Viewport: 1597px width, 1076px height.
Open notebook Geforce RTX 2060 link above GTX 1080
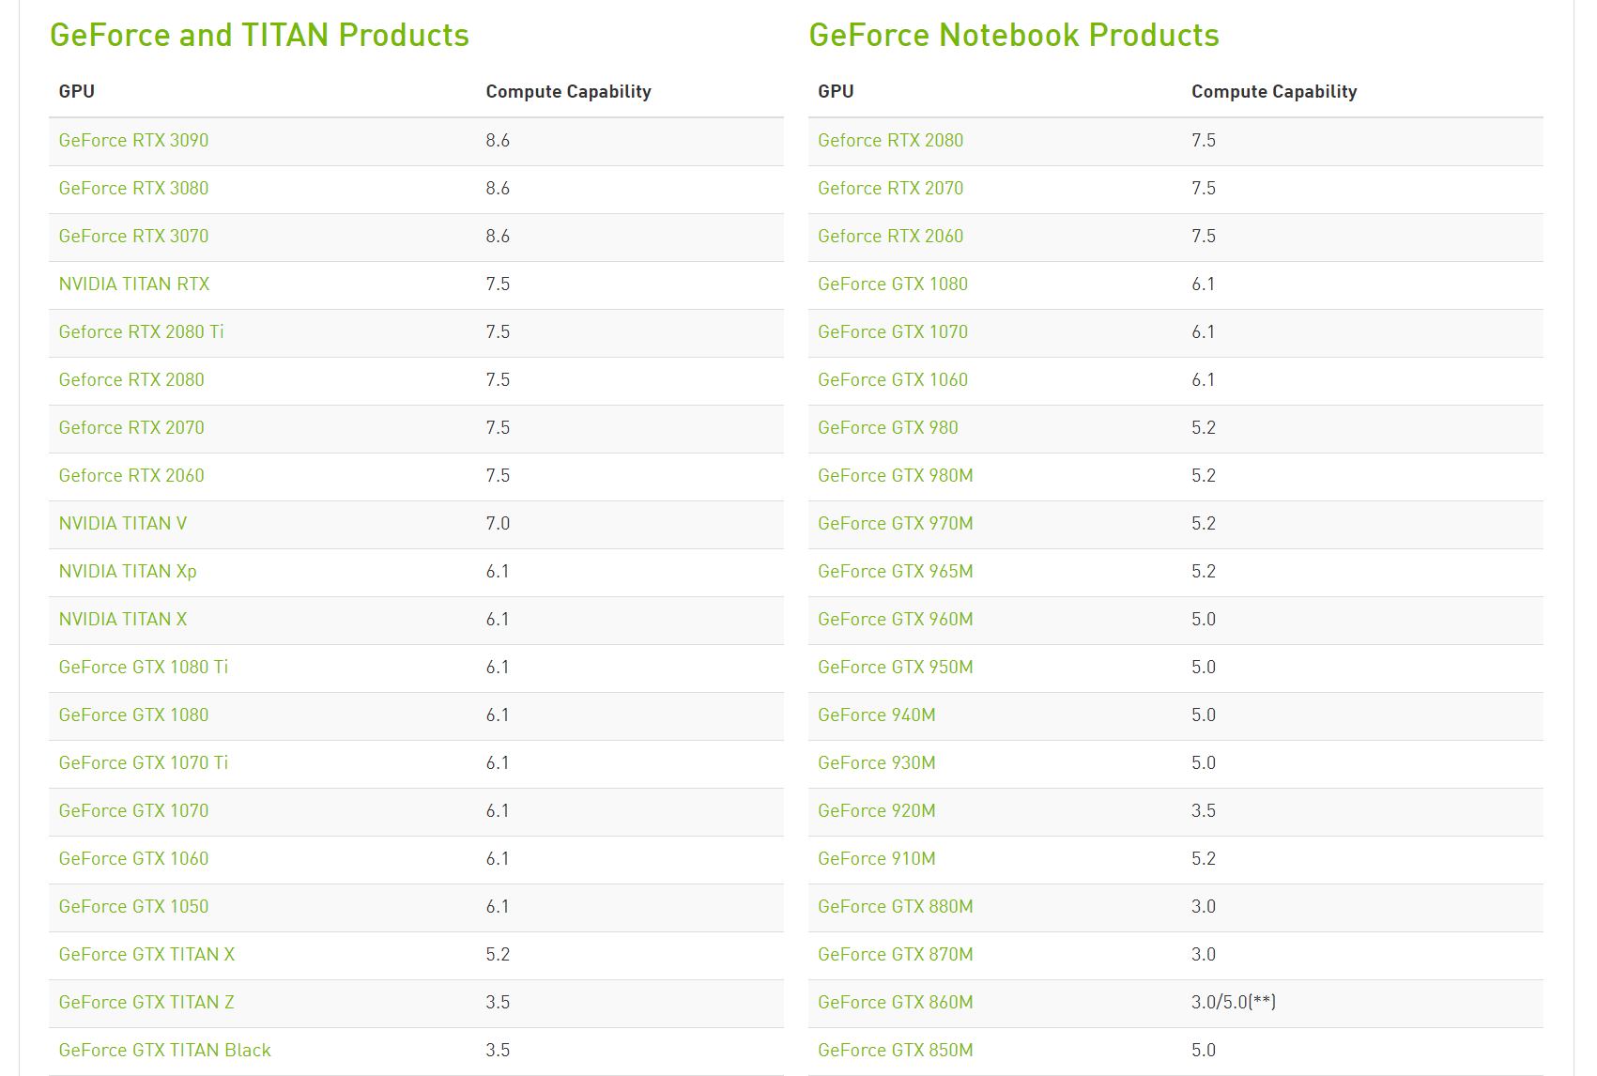[890, 237]
